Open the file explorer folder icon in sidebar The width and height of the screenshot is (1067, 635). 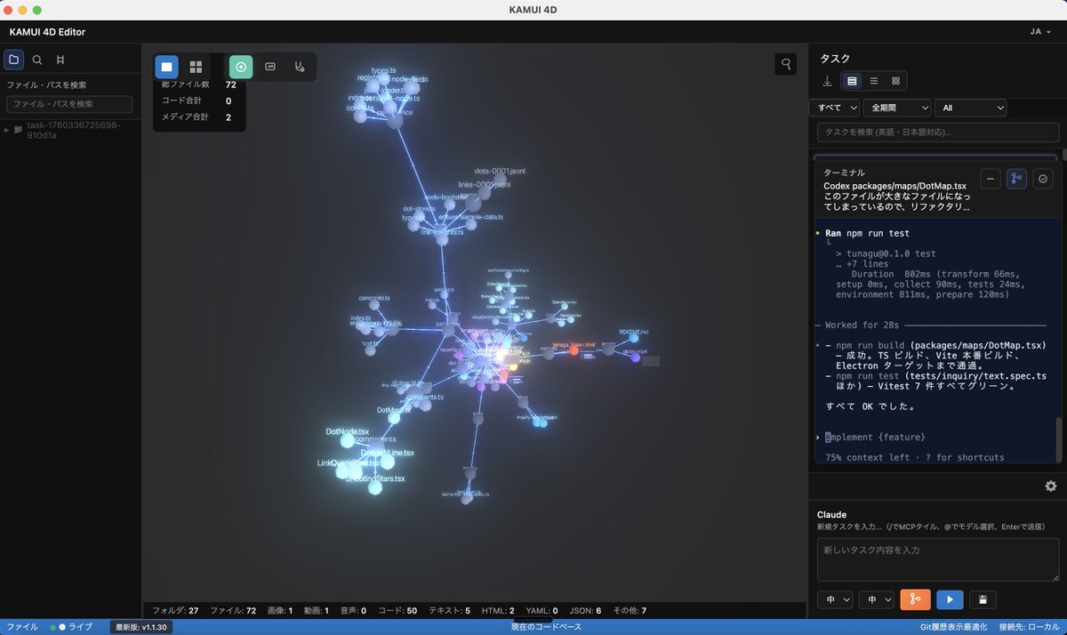[x=13, y=60]
